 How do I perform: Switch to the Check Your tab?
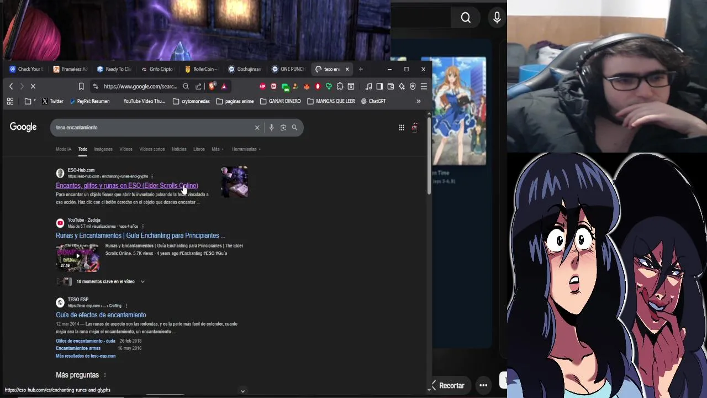pyautogui.click(x=26, y=69)
